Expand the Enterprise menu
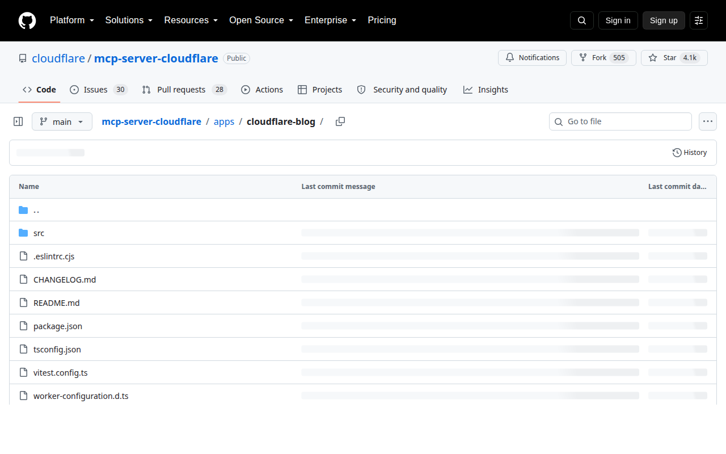The height and width of the screenshot is (454, 726). tap(331, 20)
